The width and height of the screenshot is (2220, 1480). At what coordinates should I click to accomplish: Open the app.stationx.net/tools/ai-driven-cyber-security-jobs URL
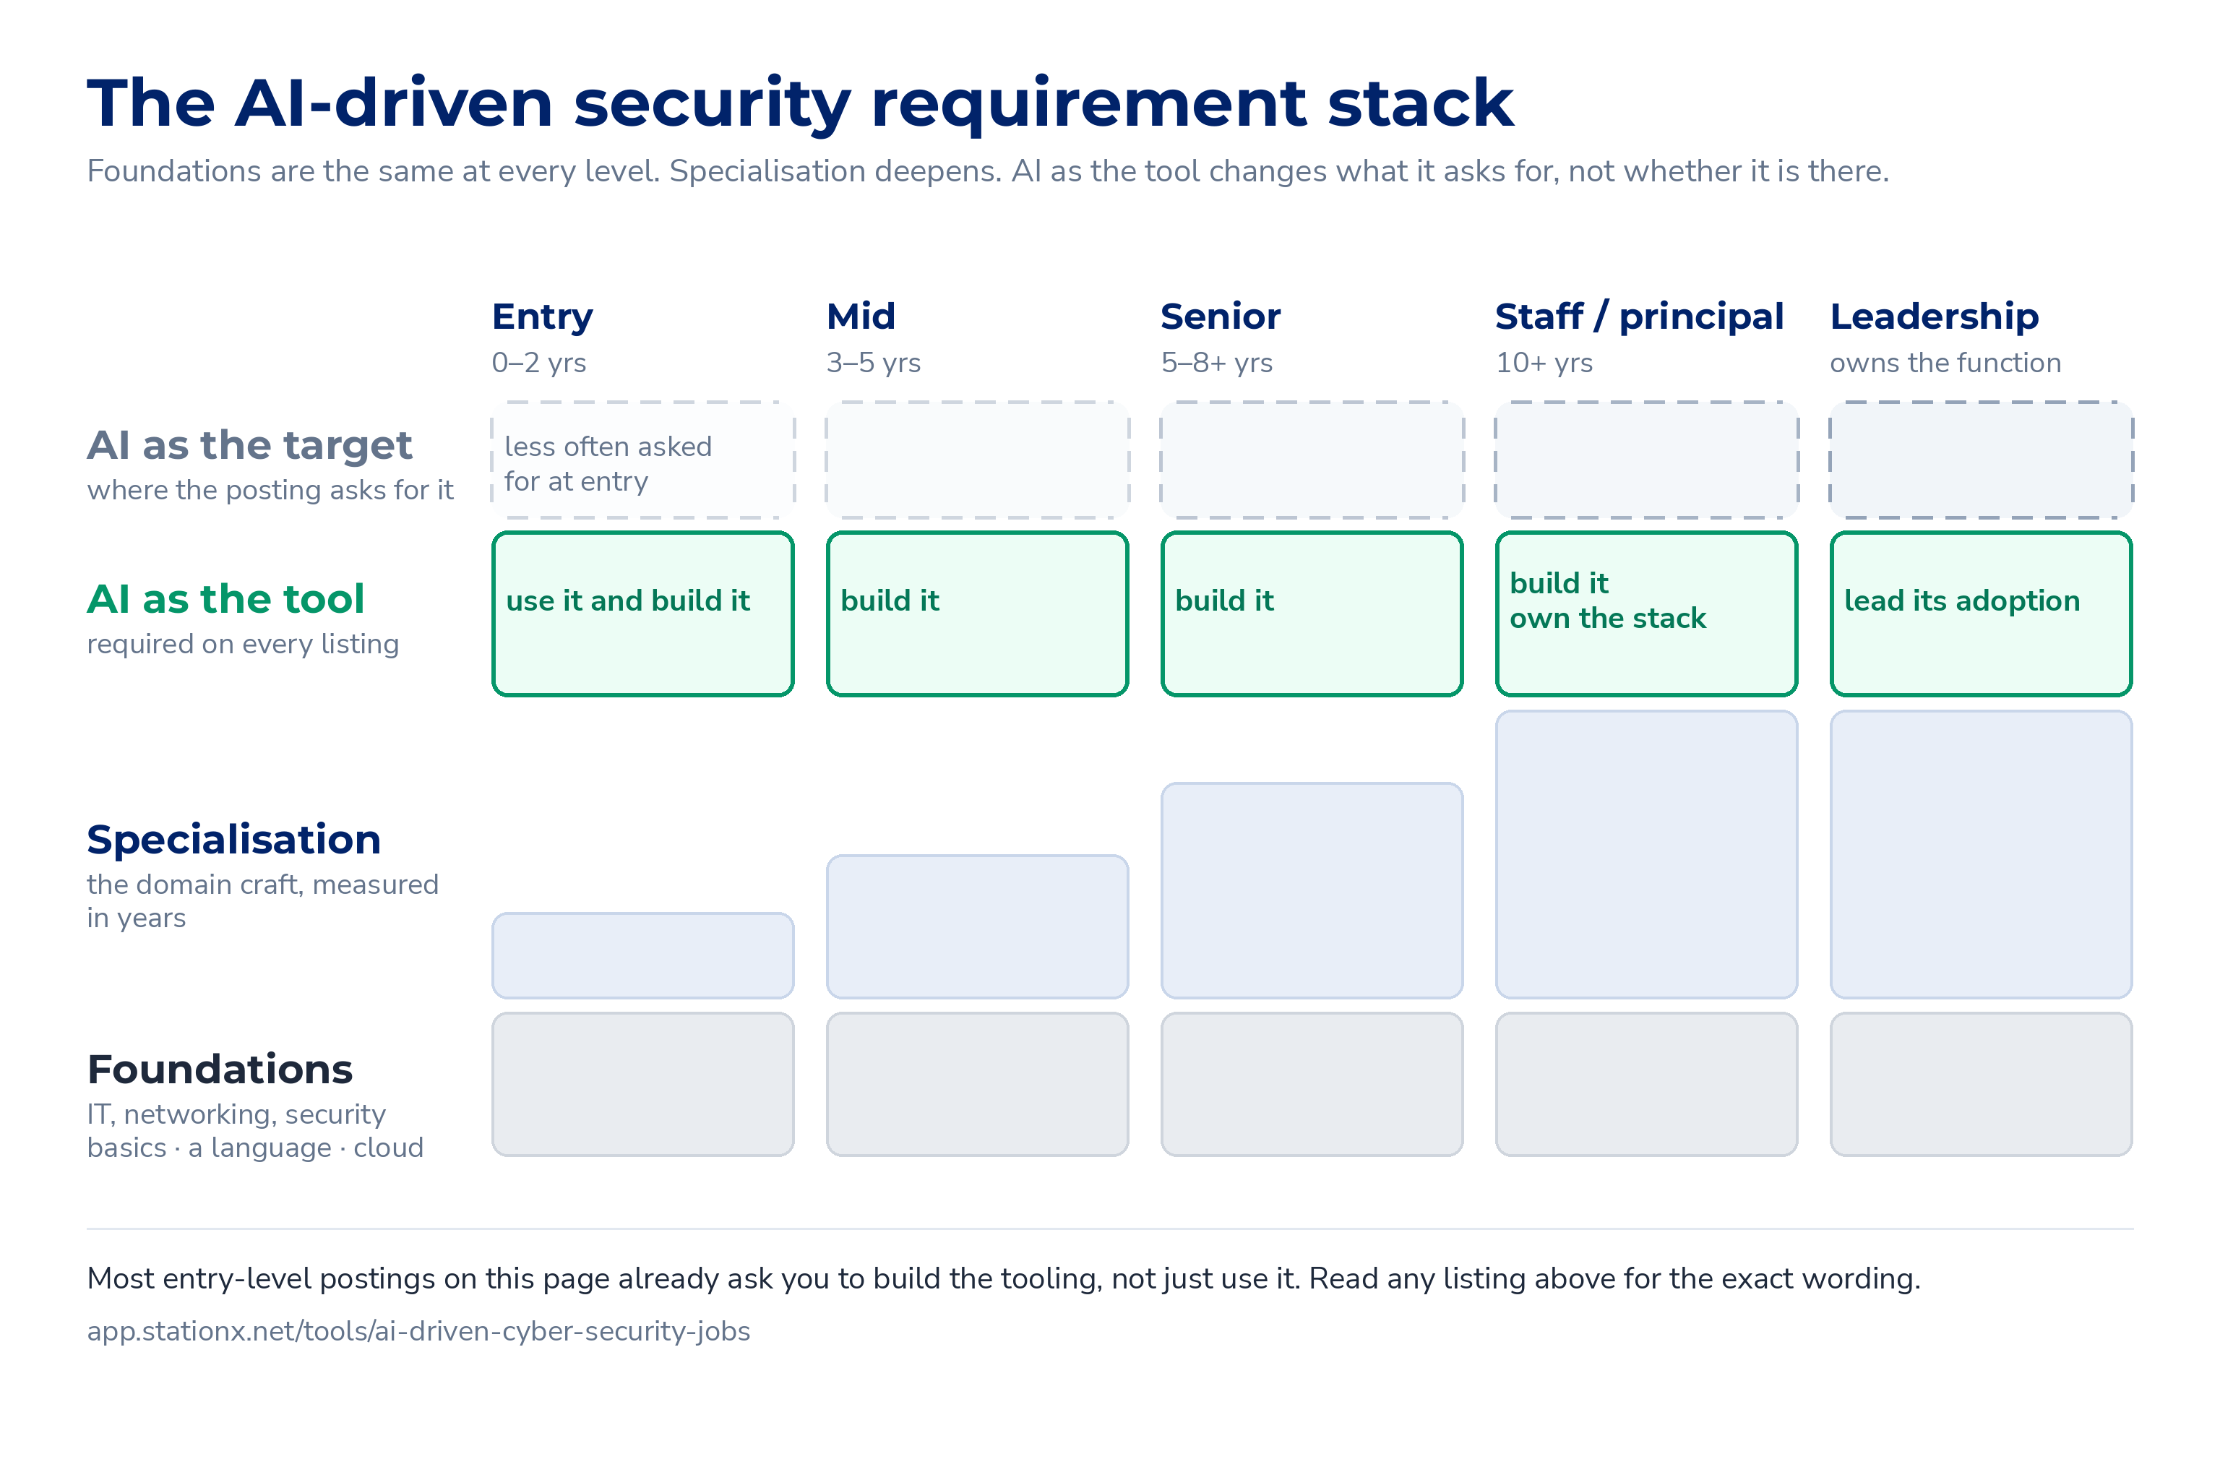click(418, 1331)
